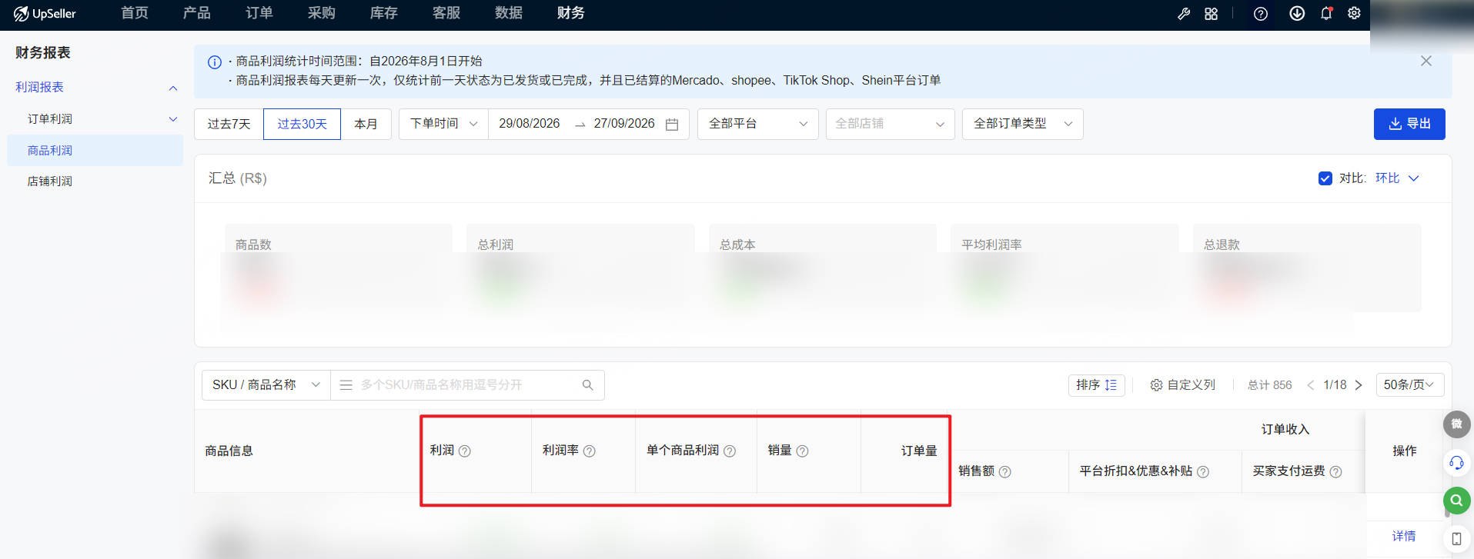
Task: Open the 库存 top menu
Action: 384,13
